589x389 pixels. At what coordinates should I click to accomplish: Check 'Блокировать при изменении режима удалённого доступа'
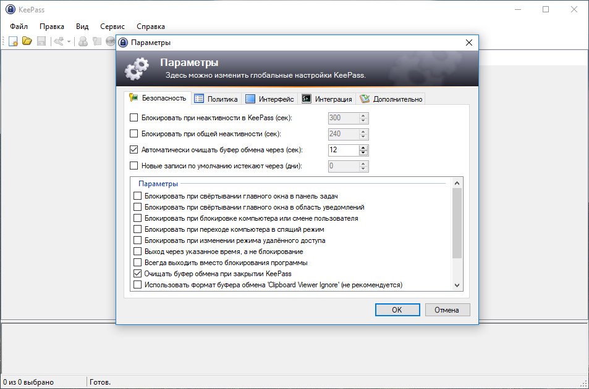point(137,240)
